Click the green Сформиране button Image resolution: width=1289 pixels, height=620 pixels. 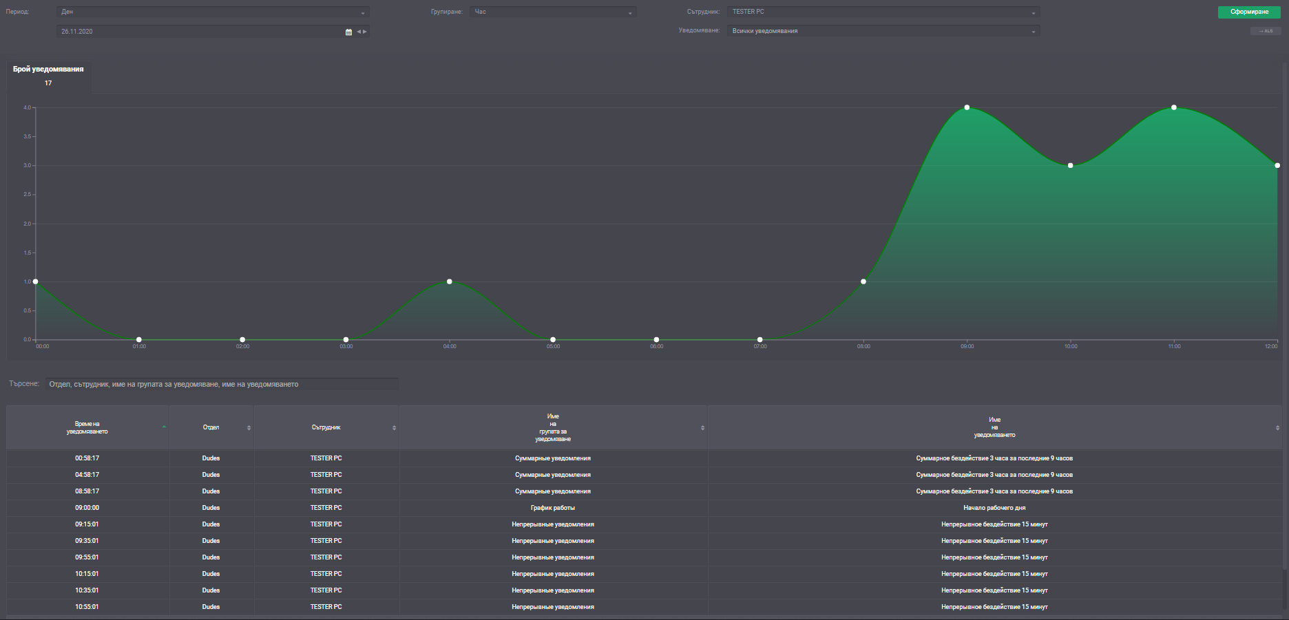coord(1249,12)
